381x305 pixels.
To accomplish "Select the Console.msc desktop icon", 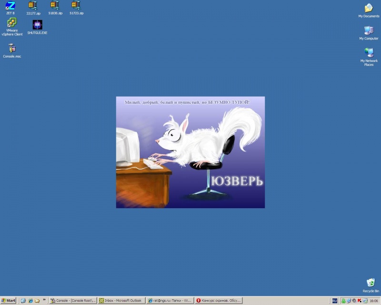I will coord(12,49).
